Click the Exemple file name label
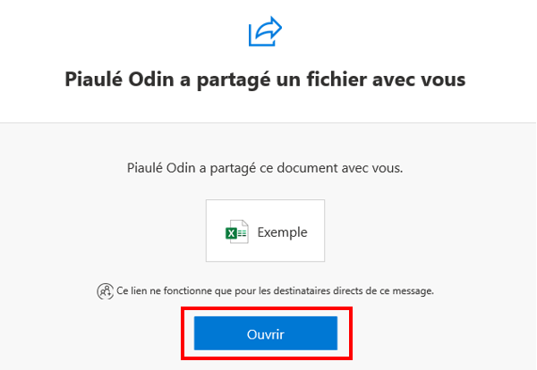 283,232
